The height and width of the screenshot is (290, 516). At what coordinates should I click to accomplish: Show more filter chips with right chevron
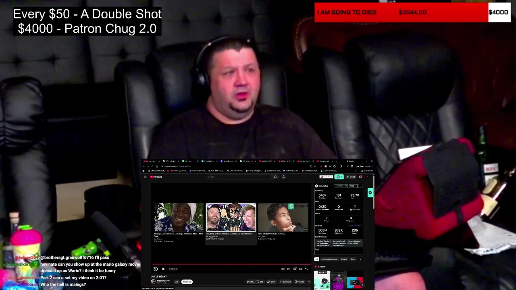[x=360, y=259]
